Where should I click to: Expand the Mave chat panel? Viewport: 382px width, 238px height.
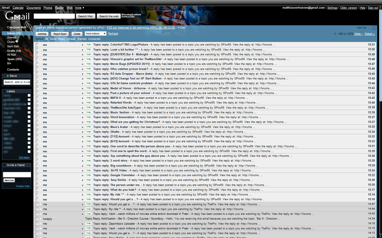4,76
